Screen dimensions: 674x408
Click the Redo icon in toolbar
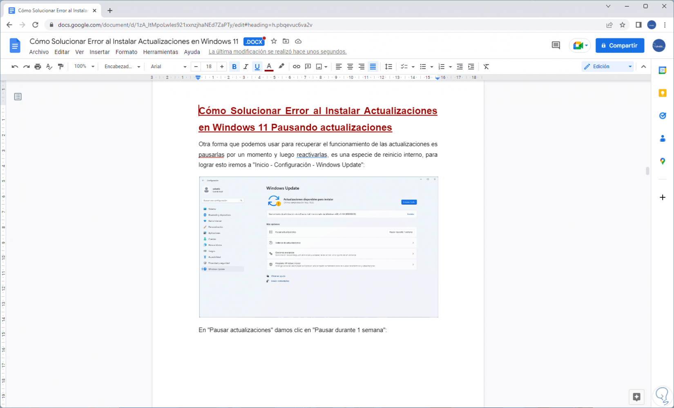pyautogui.click(x=26, y=67)
